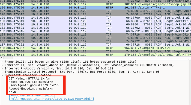The image size is (191, 105).
Task: Select packet 132 ACK from 37702
Action: [95, 28]
